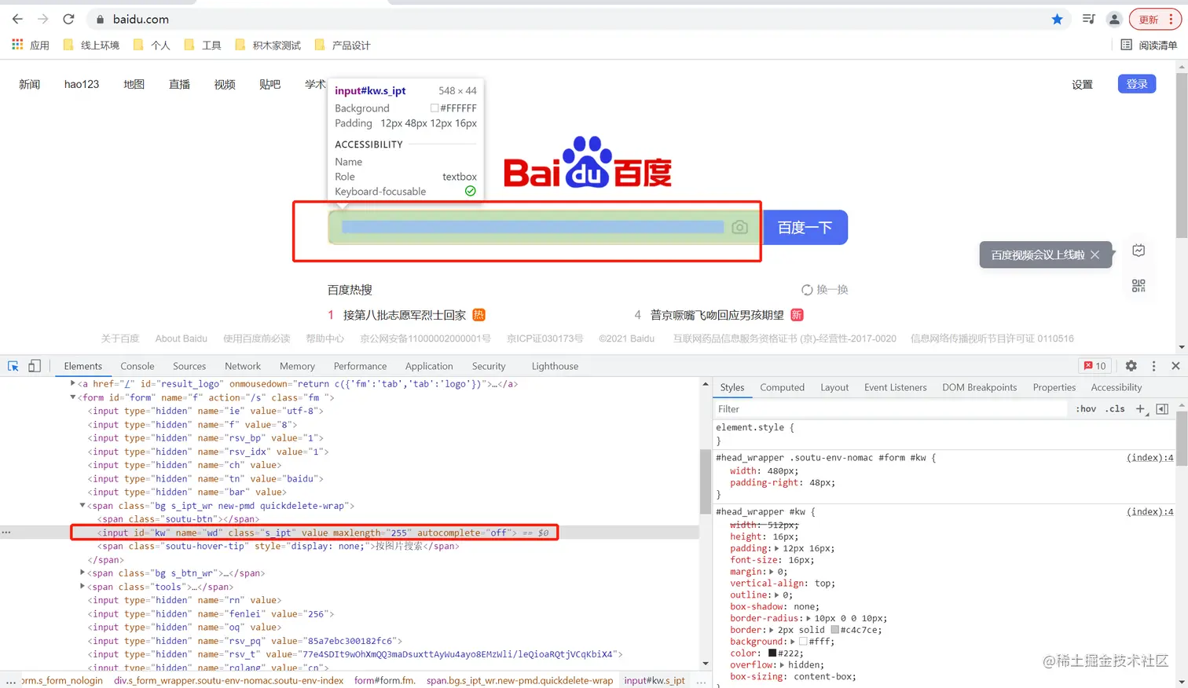Toggle the device toolbar icon
Viewport: 1188px width, 688px height.
(34, 366)
